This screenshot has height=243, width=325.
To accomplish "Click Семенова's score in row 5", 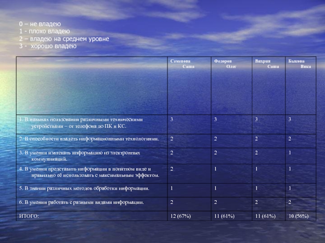I will 171,188.
